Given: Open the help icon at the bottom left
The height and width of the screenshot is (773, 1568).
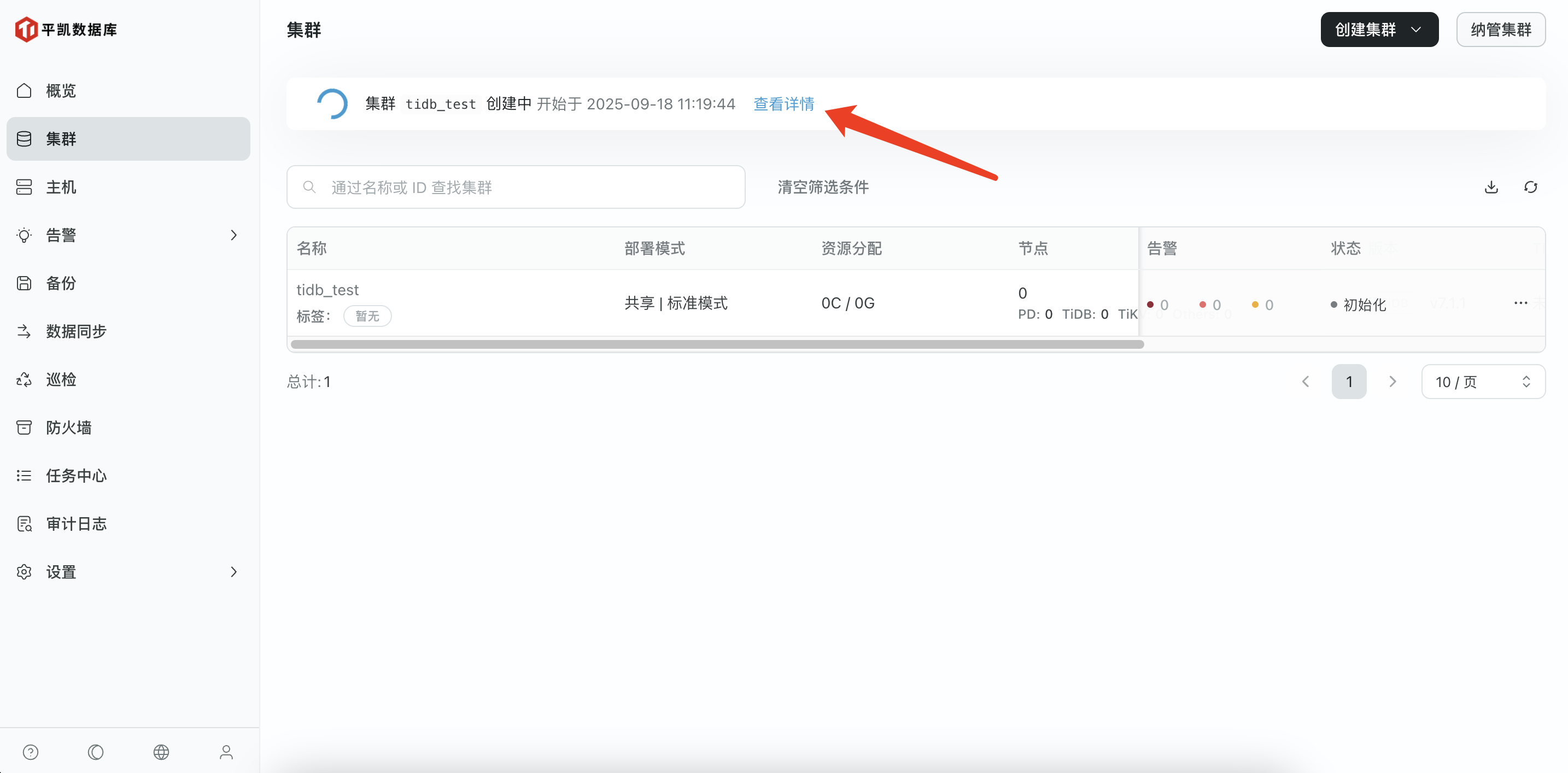Looking at the screenshot, I should (x=31, y=752).
